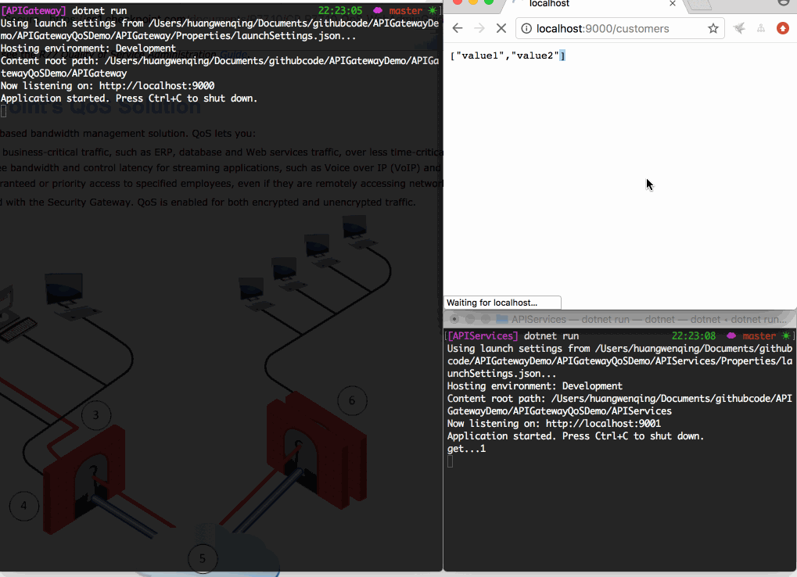Click the [APIServices] prompt label
797x577 pixels.
coord(483,335)
